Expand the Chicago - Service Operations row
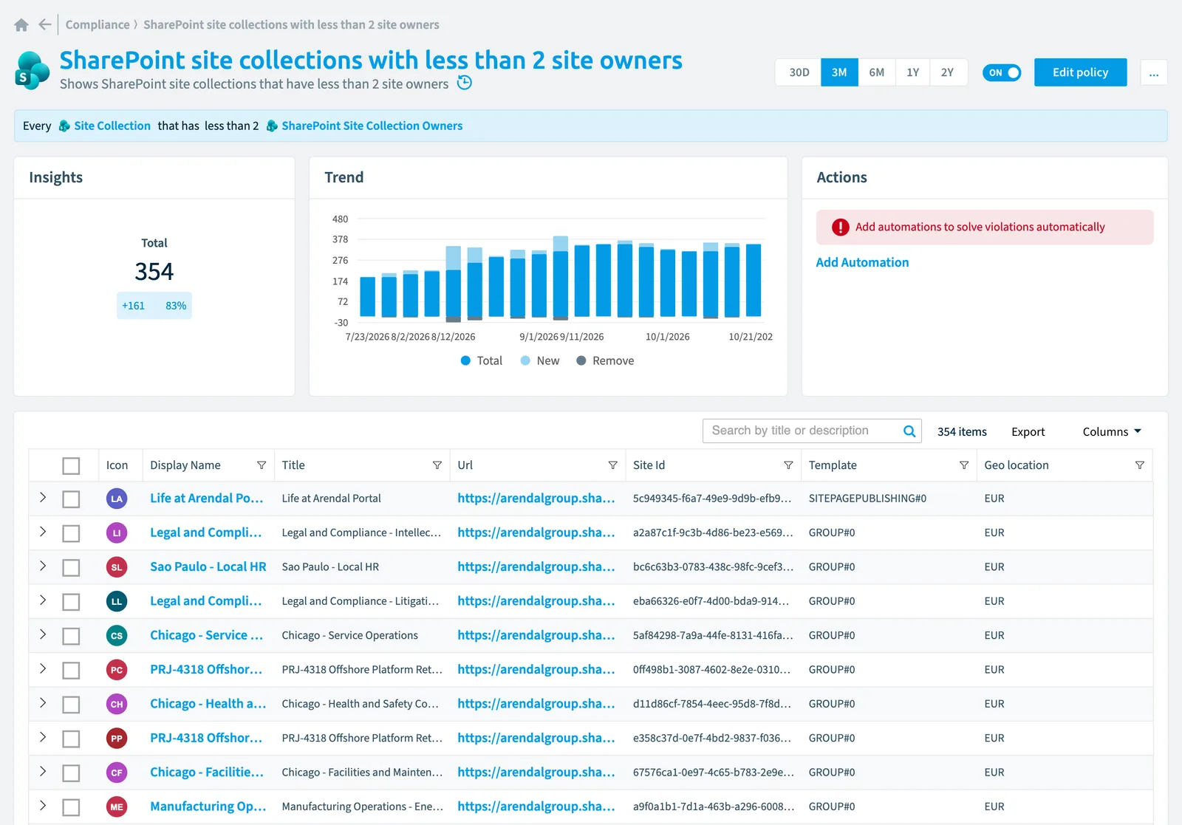The width and height of the screenshot is (1182, 825). pos(43,634)
